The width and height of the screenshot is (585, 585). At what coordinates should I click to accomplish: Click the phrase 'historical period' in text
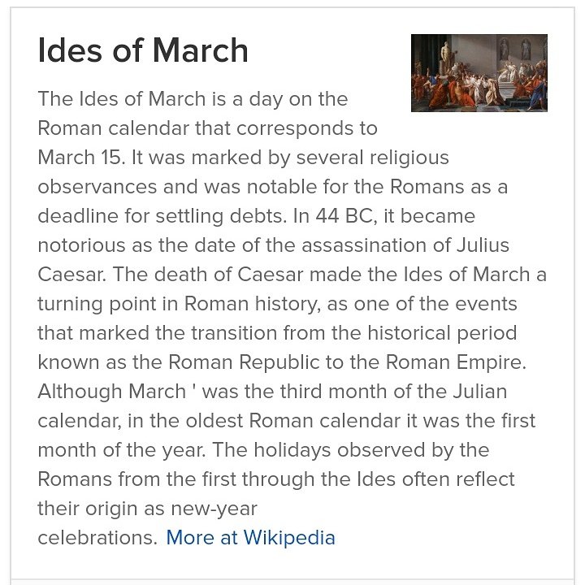coord(442,333)
